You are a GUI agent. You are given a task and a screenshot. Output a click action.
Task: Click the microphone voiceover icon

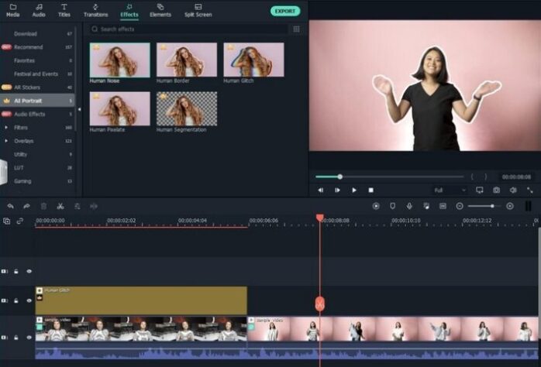(x=409, y=206)
